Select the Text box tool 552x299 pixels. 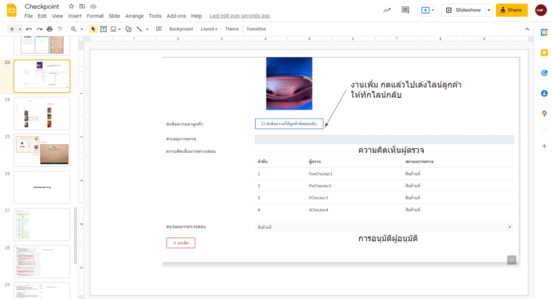click(x=103, y=28)
